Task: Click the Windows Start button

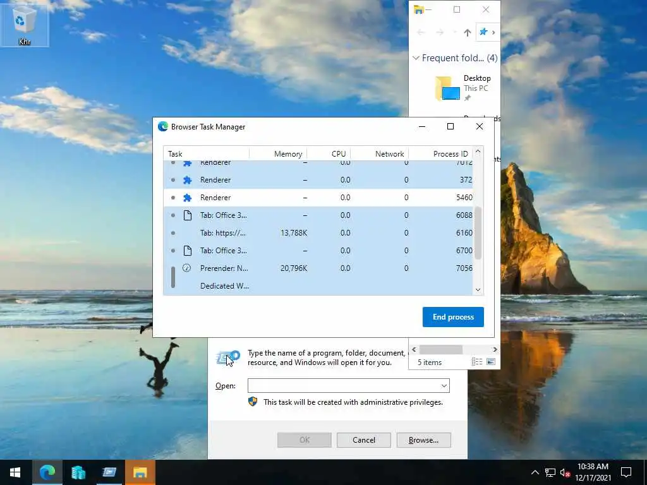Action: [15, 472]
